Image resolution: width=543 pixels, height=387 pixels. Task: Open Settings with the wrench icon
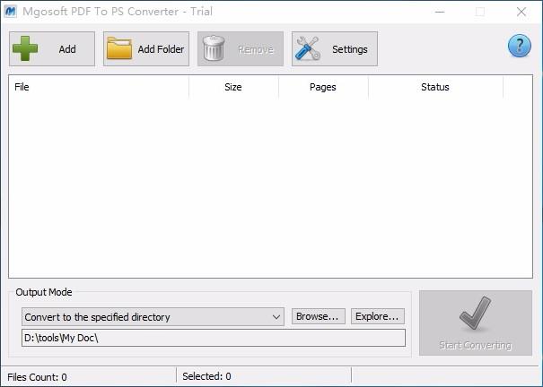(x=335, y=48)
